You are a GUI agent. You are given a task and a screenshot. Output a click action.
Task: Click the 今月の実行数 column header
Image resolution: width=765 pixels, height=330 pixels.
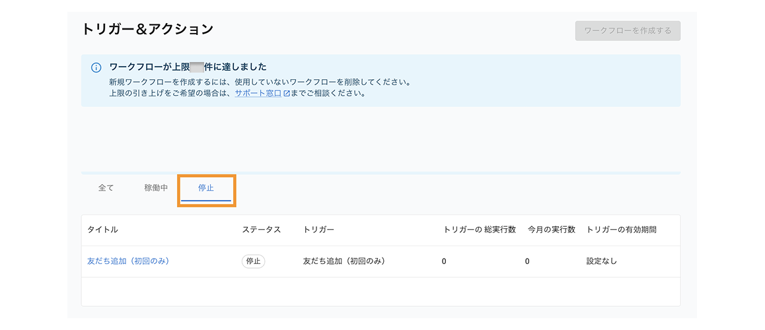552,230
